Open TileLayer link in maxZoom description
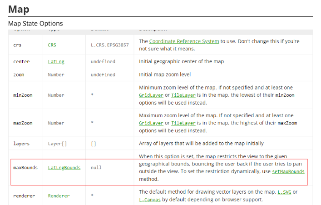The image size is (321, 205). pyautogui.click(x=183, y=123)
